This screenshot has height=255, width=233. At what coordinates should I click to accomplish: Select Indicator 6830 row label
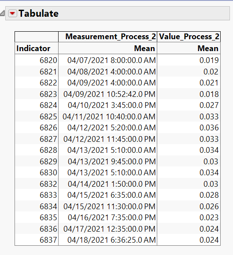[x=48, y=173]
